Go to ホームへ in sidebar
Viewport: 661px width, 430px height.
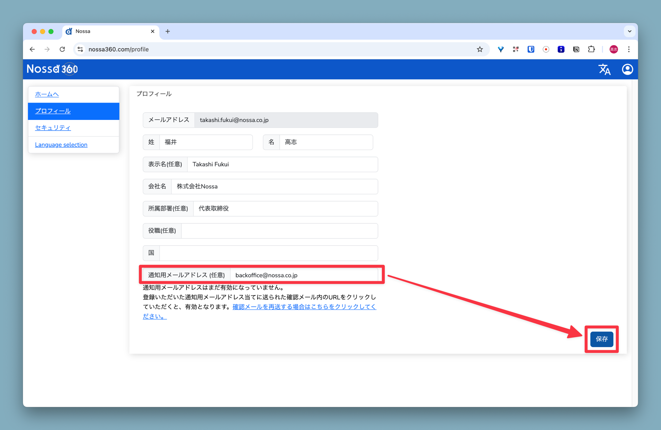[47, 94]
